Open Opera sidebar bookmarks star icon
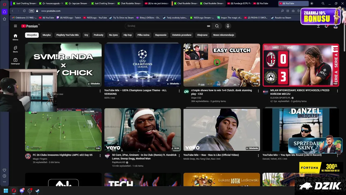Image resolution: width=346 pixels, height=195 pixels. (x=4, y=19)
